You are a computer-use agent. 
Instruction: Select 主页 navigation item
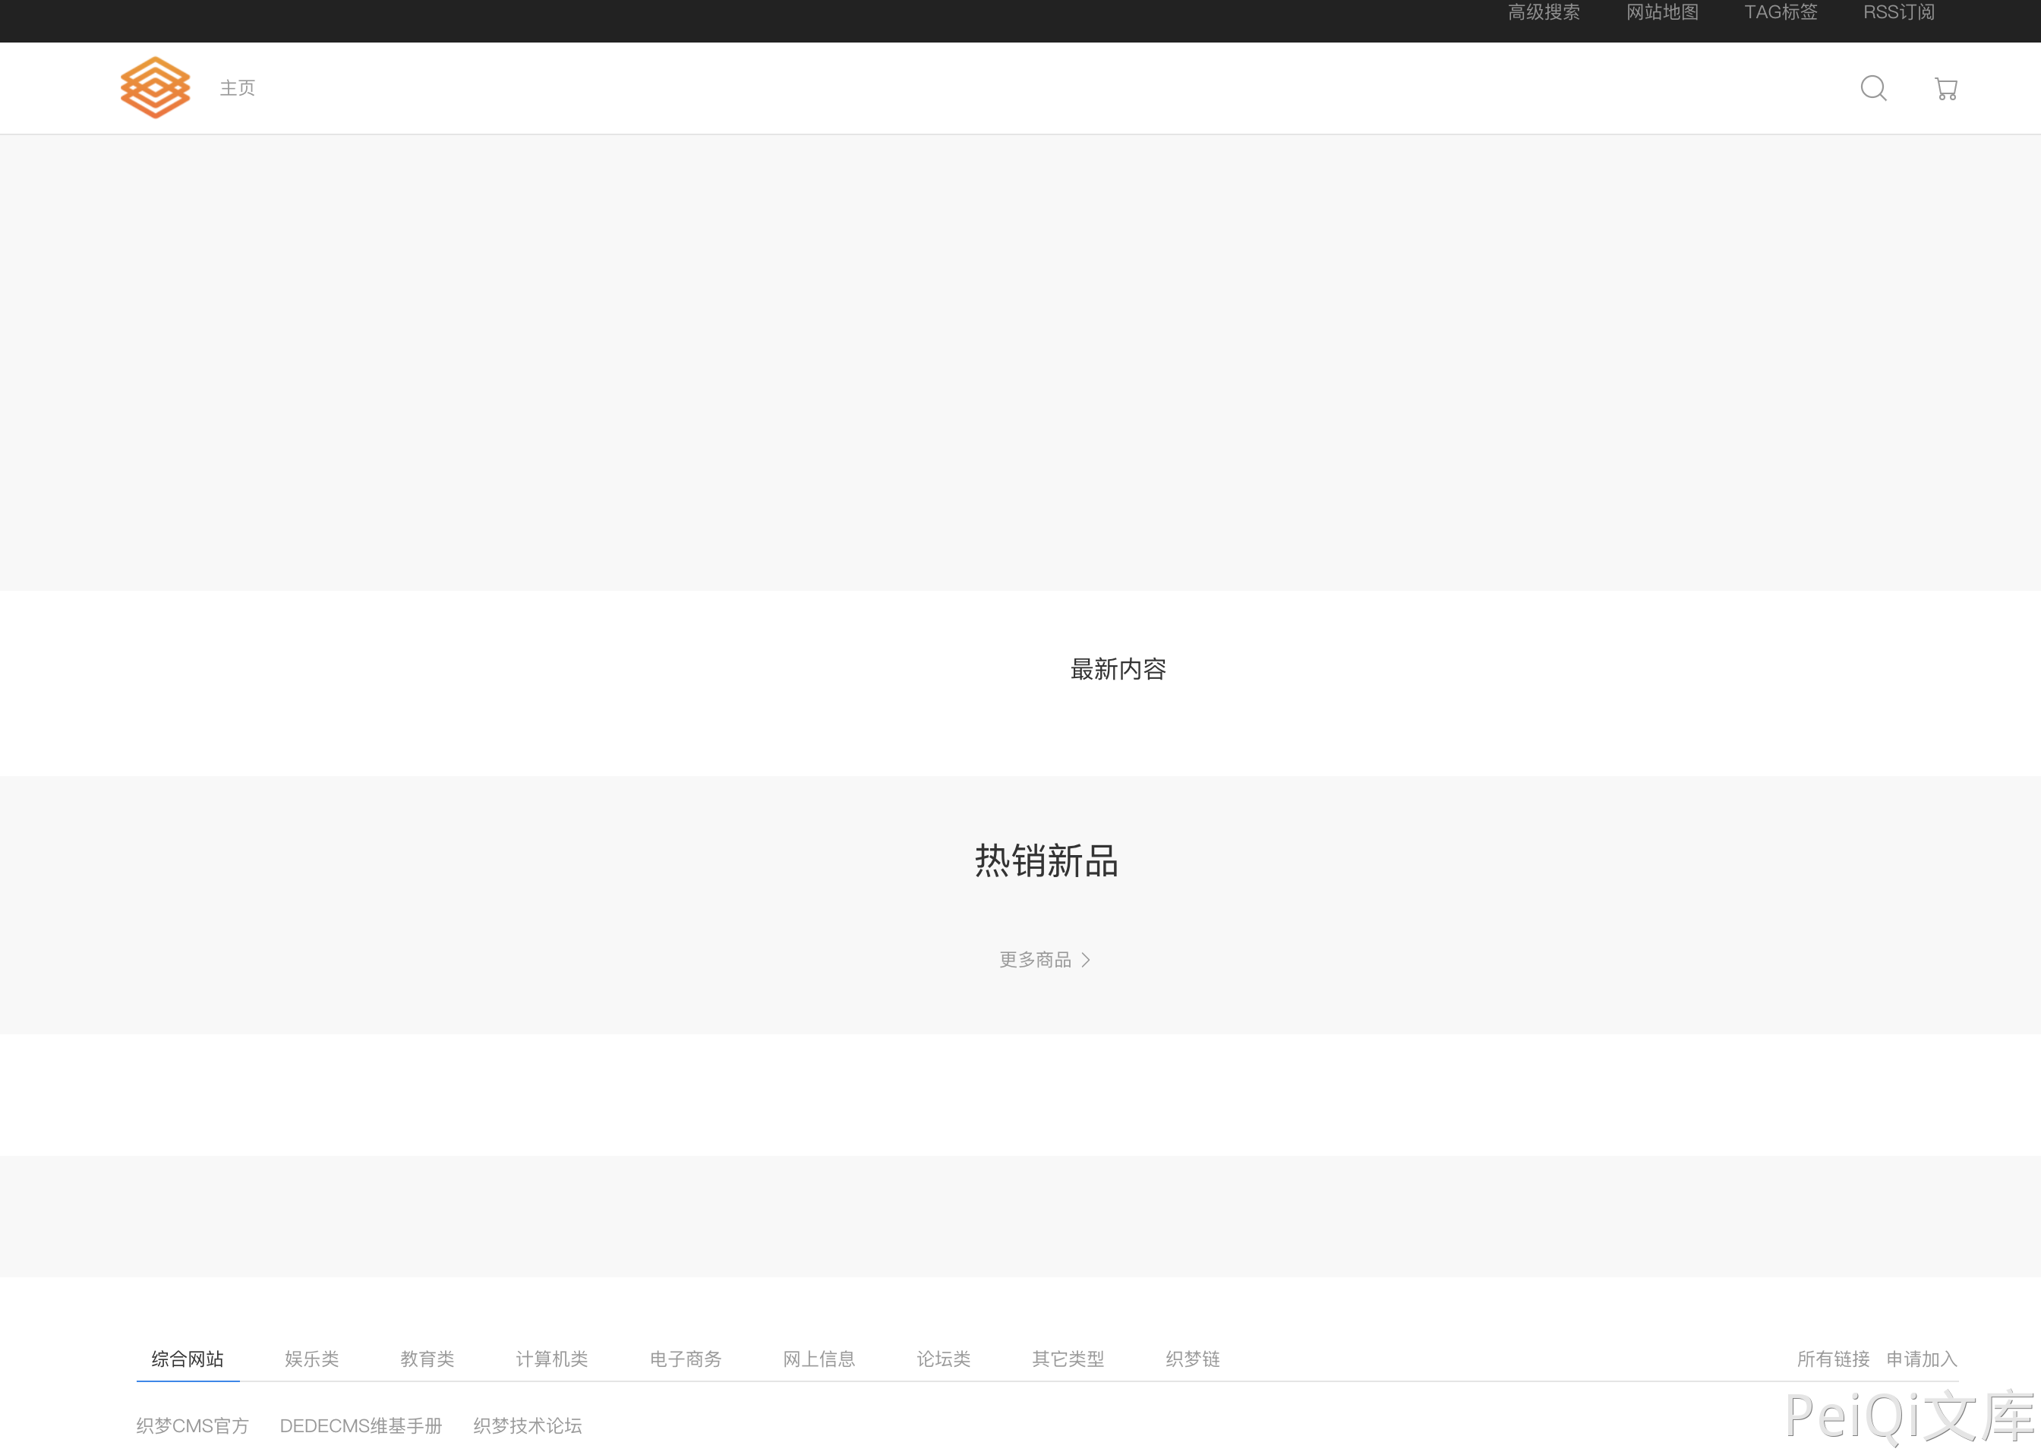[238, 88]
